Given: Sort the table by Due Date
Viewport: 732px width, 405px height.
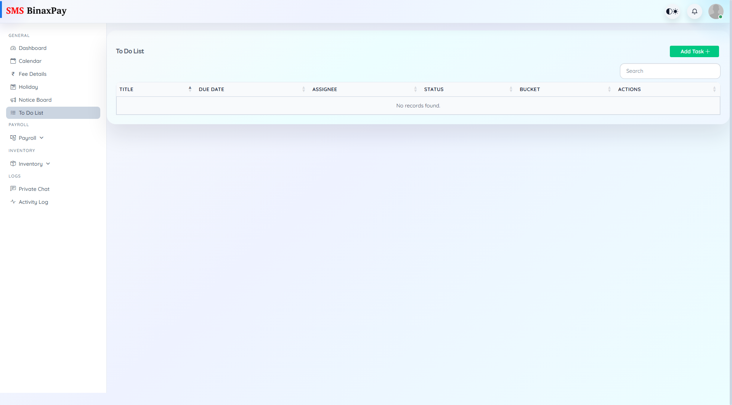Looking at the screenshot, I should click(303, 89).
